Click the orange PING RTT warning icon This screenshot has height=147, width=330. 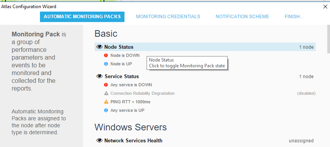click(x=106, y=102)
